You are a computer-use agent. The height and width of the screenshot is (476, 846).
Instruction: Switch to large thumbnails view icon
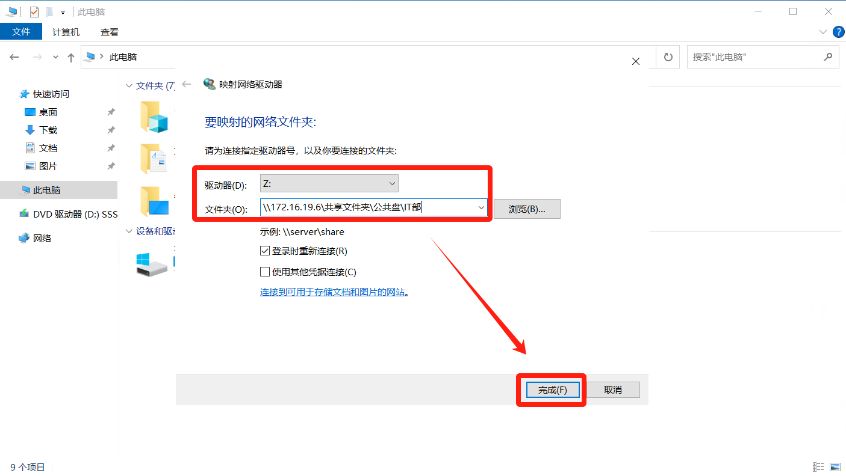pos(835,467)
